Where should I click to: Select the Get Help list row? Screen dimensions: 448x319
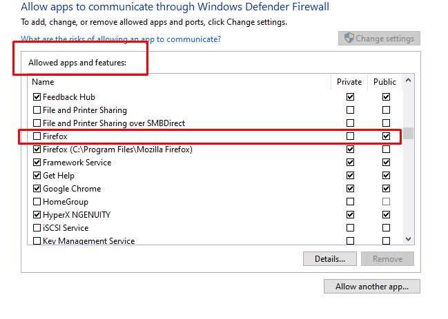pos(215,176)
